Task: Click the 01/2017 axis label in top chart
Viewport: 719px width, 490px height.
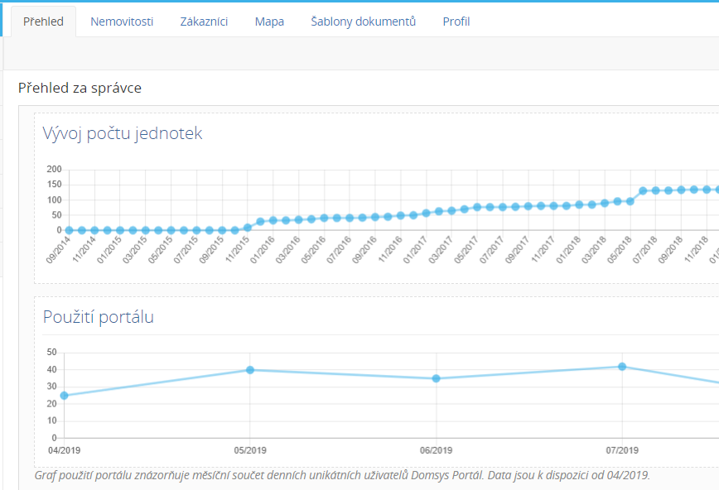Action: (416, 249)
